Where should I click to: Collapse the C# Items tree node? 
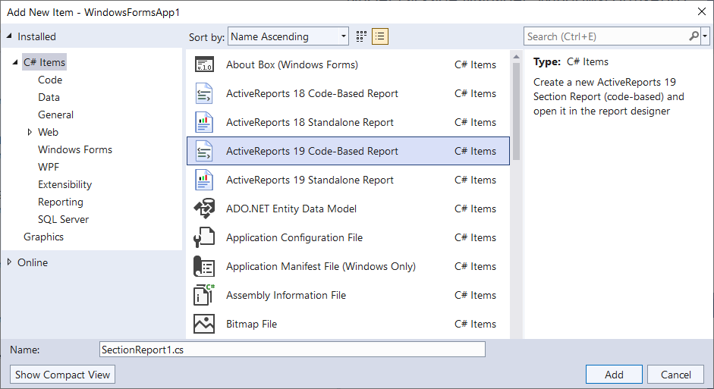click(15, 62)
